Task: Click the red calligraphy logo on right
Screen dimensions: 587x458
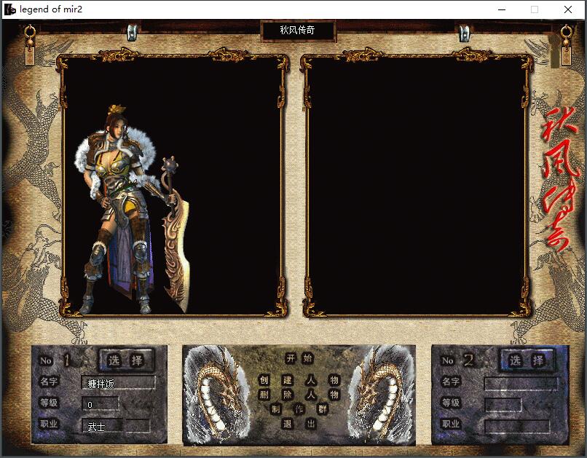Action: (561, 178)
